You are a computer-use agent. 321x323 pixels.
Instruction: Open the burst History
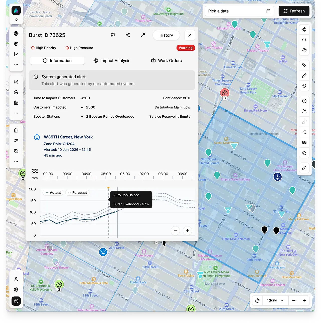point(166,35)
